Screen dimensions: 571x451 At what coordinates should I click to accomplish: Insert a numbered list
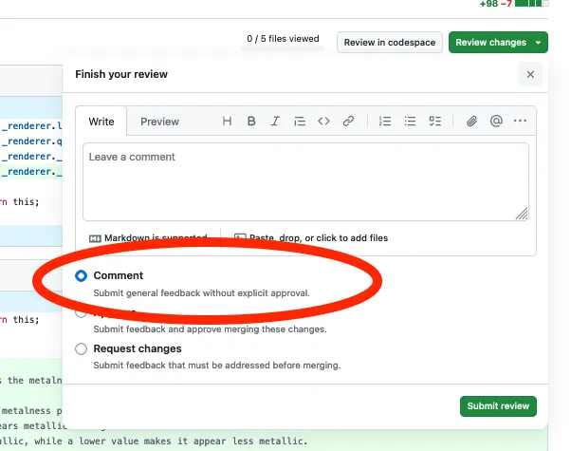385,122
